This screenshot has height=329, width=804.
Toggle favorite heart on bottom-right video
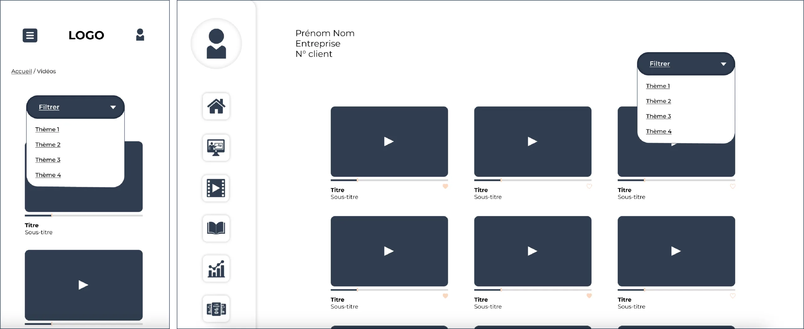coord(732,296)
